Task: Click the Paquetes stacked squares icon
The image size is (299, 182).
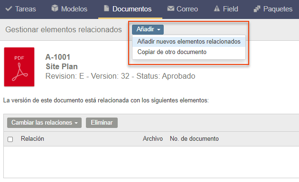Action: [x=257, y=9]
